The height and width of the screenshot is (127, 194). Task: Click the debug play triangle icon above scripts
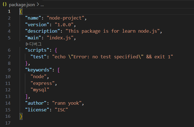(x=27, y=44)
